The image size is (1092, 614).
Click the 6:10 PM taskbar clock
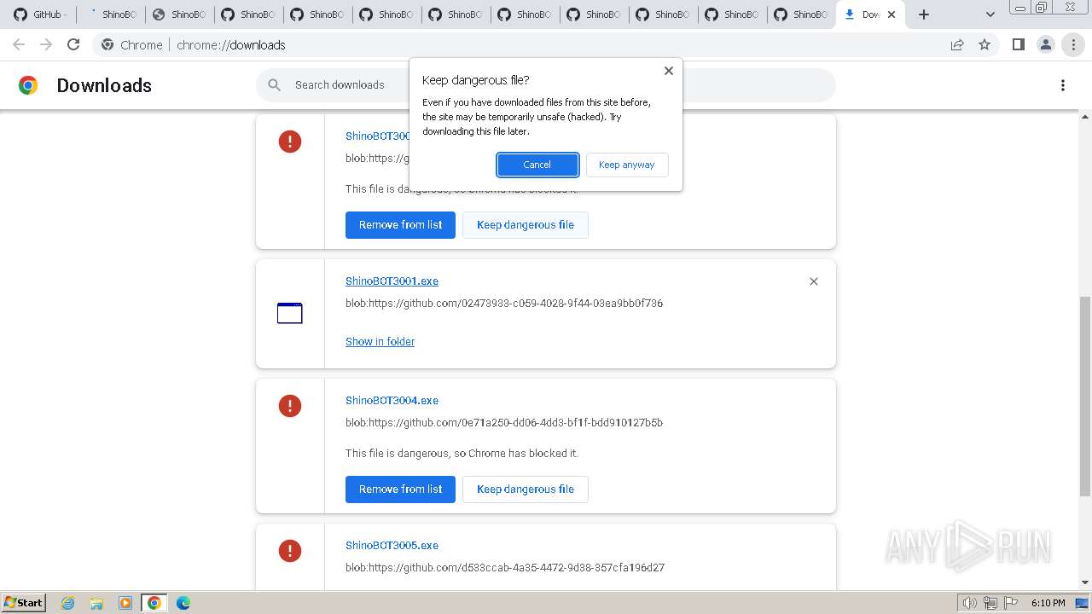coord(1048,603)
